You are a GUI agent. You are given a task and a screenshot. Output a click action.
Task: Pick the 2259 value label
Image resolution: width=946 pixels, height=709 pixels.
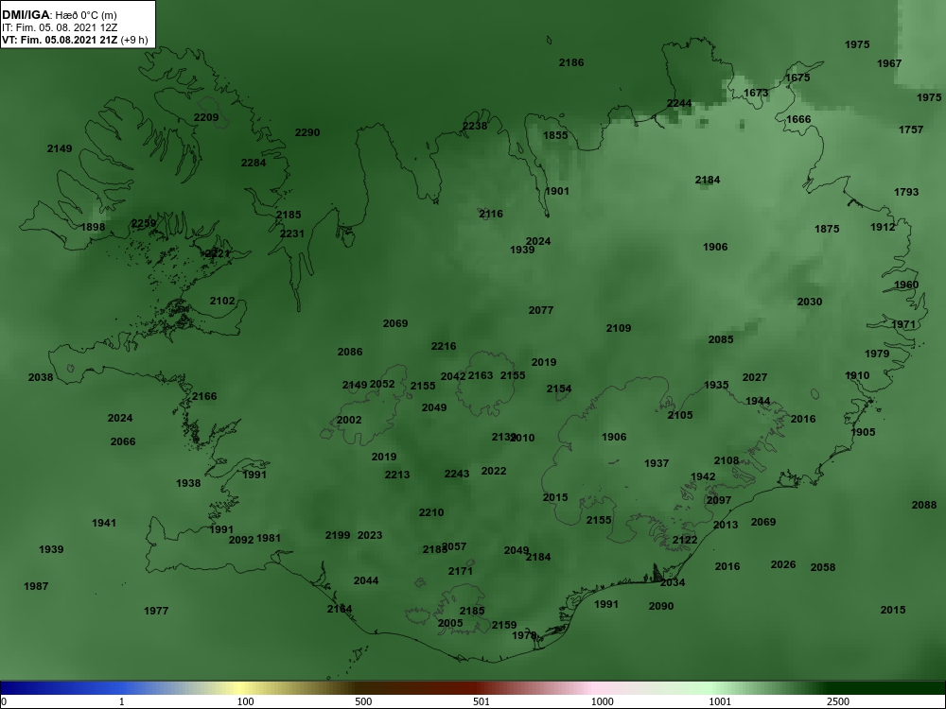144,224
